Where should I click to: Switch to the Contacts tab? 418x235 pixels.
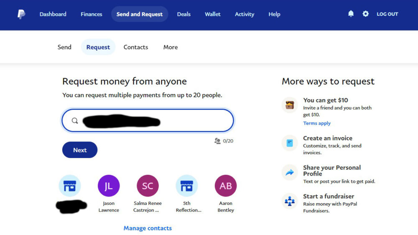point(136,47)
